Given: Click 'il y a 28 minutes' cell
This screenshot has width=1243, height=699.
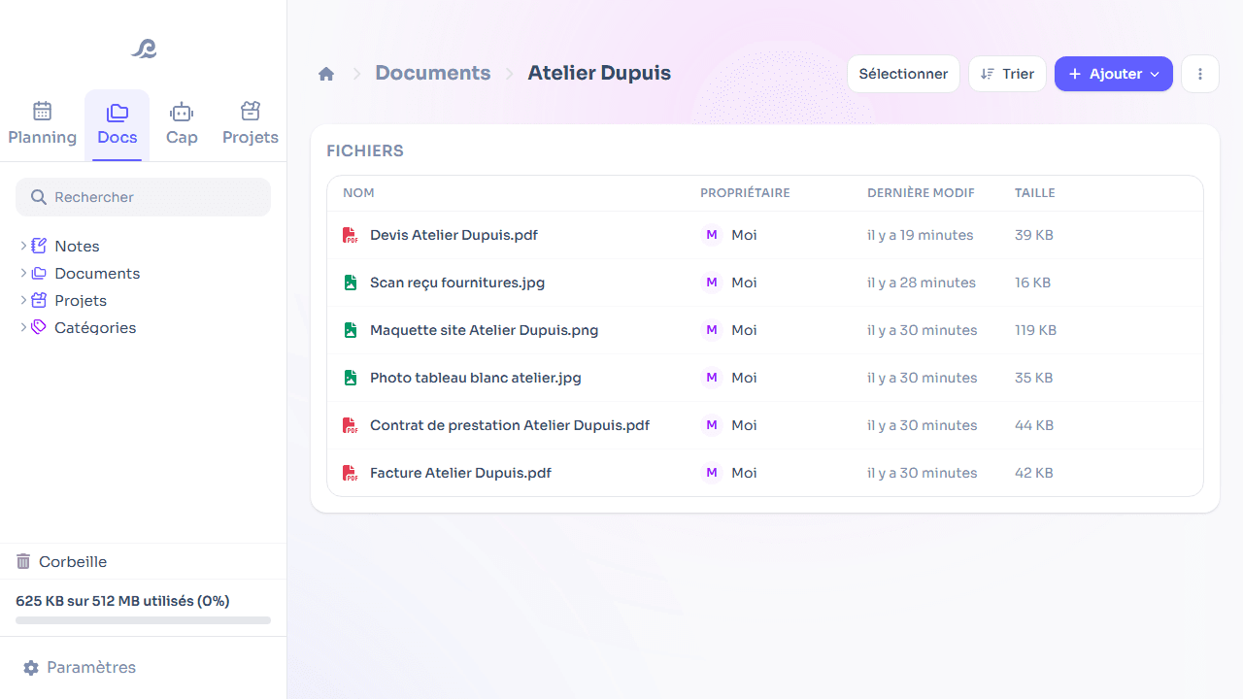Looking at the screenshot, I should [x=922, y=283].
